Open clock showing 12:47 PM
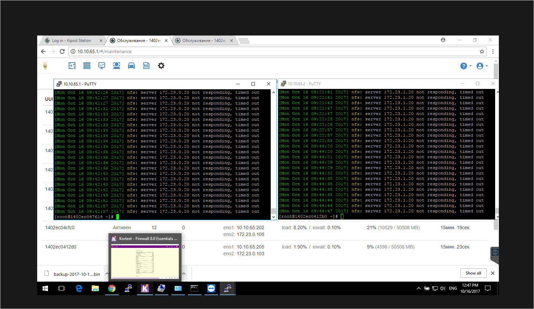Viewport: 534px width, 309px height. [x=470, y=288]
